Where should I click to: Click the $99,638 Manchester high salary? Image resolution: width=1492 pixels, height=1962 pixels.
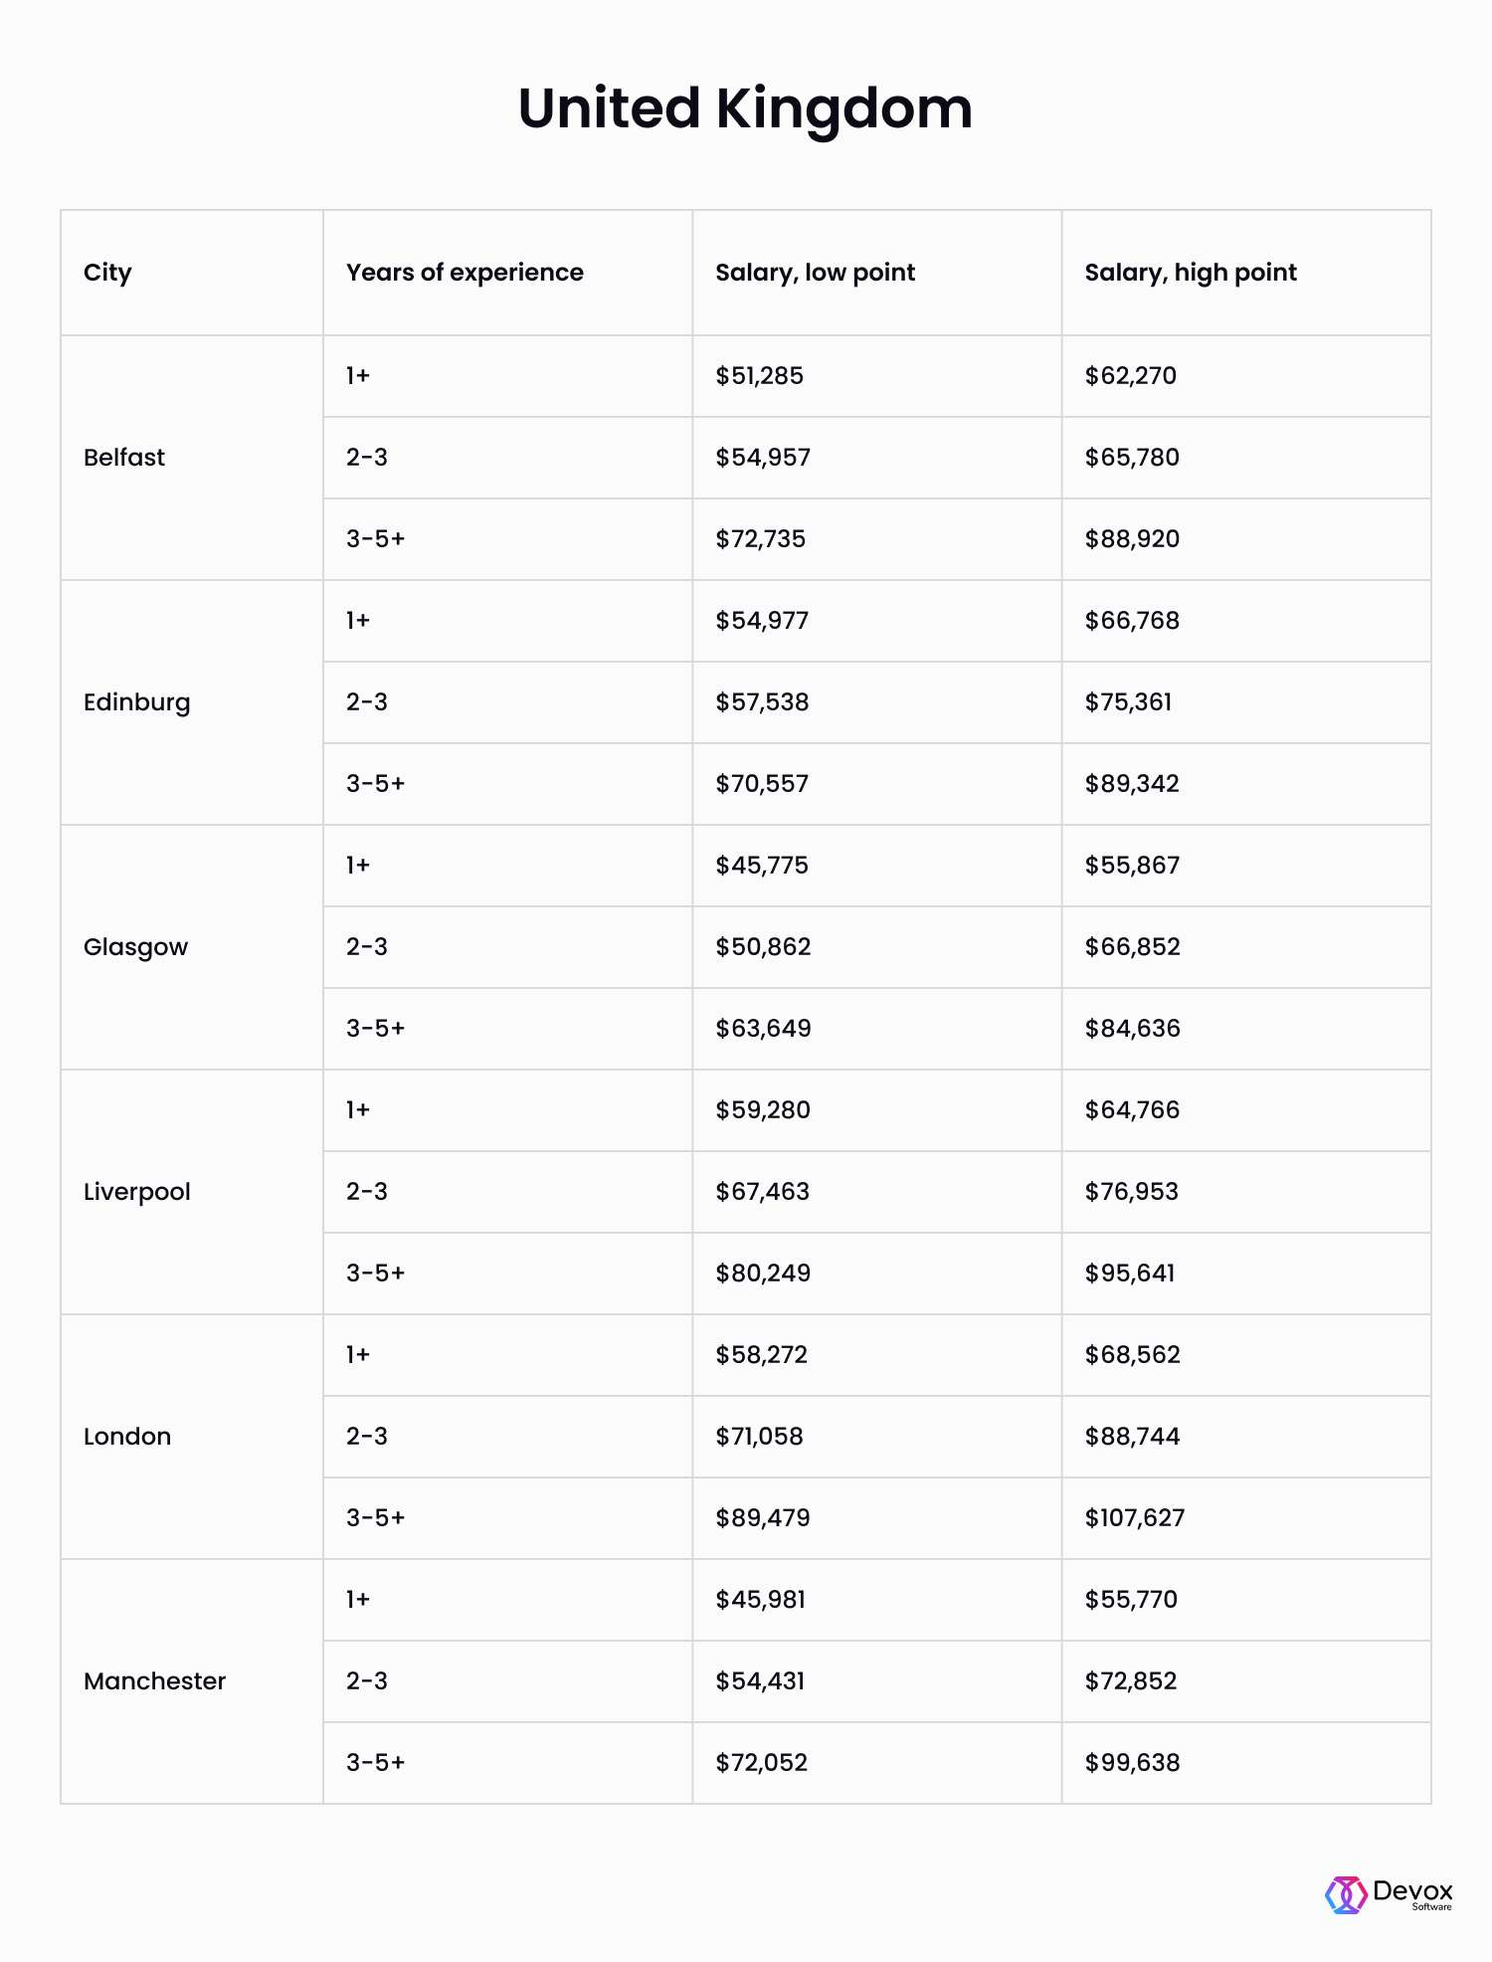[1132, 1763]
